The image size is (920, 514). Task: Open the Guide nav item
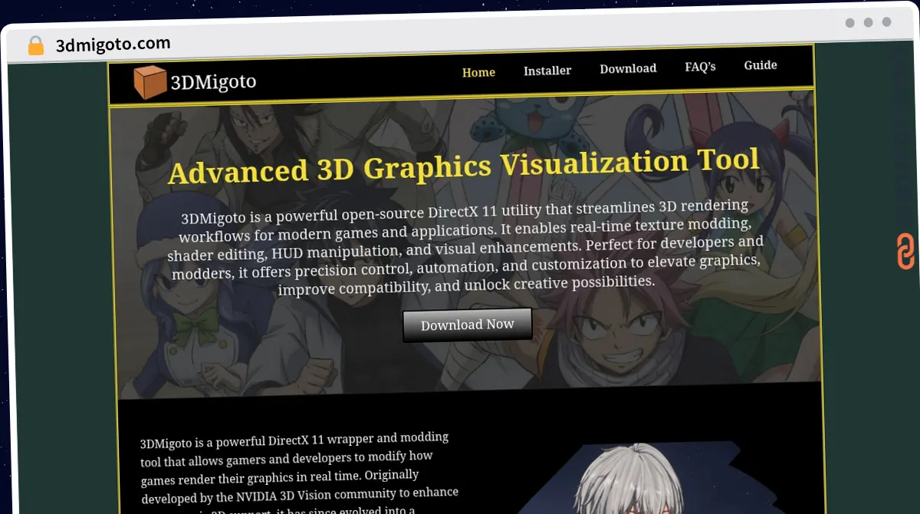(761, 65)
